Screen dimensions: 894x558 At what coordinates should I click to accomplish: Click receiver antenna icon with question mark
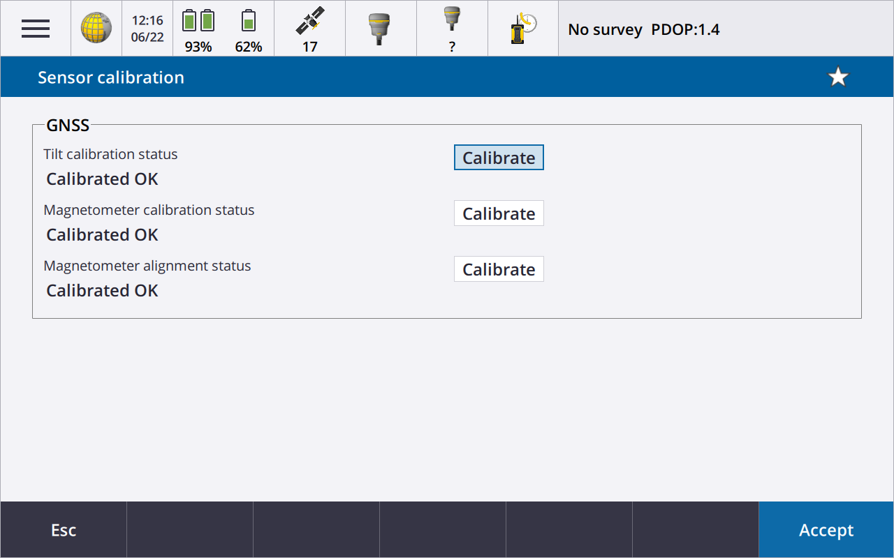pos(452,29)
